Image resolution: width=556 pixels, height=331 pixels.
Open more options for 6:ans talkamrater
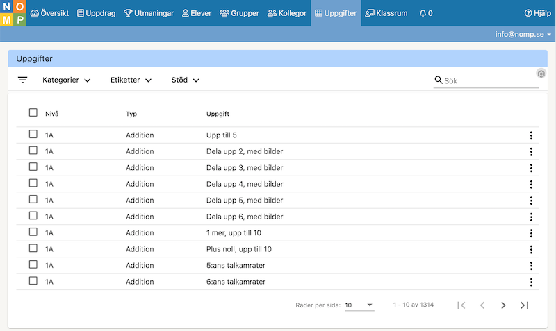[531, 282]
